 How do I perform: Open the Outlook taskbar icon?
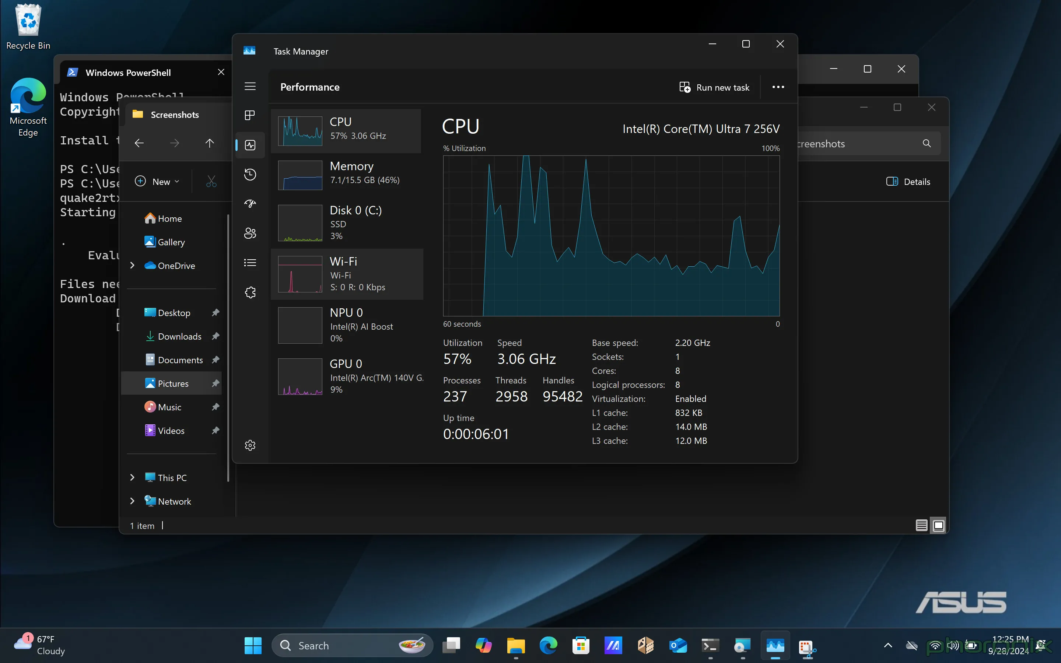678,645
